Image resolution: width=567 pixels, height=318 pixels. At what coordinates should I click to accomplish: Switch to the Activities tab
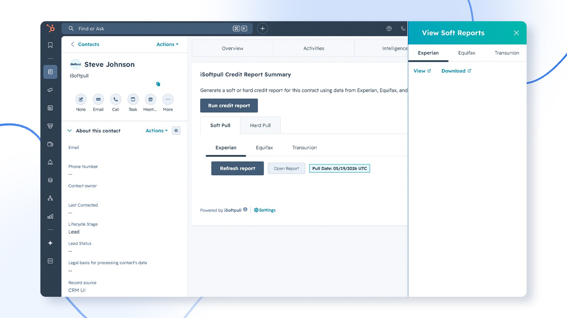314,48
